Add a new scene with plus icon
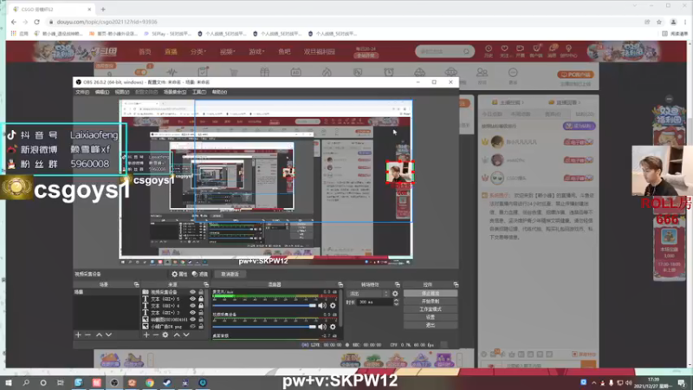The height and width of the screenshot is (390, 693). (x=78, y=335)
